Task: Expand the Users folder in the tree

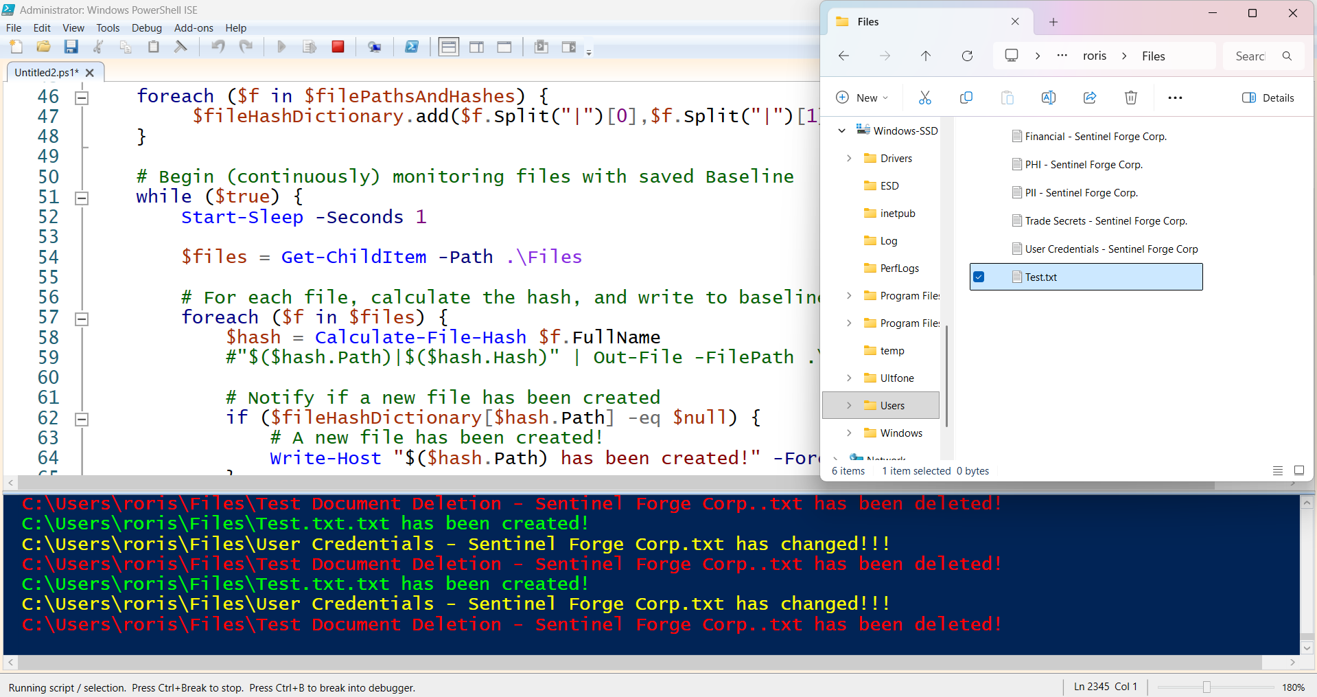Action: 849,405
